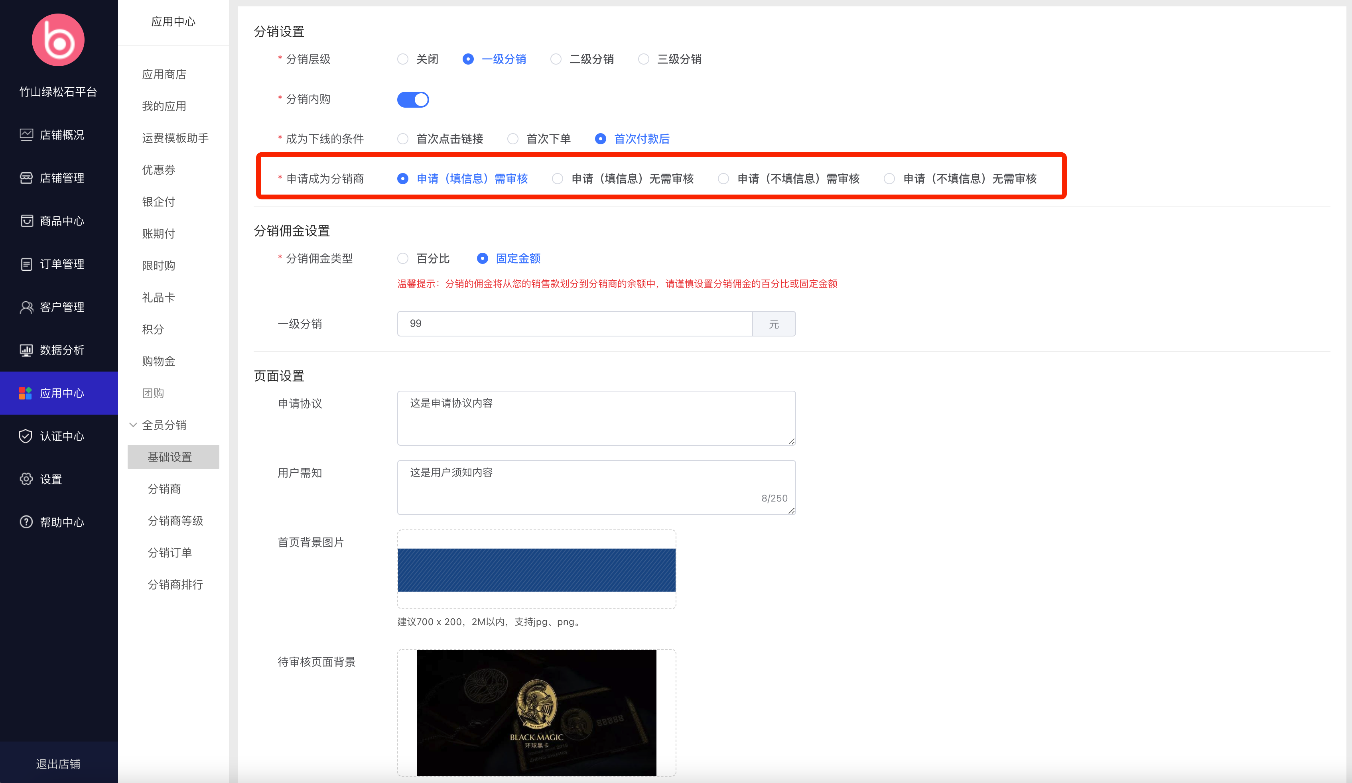Click the 订单管理 document icon
The width and height of the screenshot is (1352, 783).
[26, 264]
